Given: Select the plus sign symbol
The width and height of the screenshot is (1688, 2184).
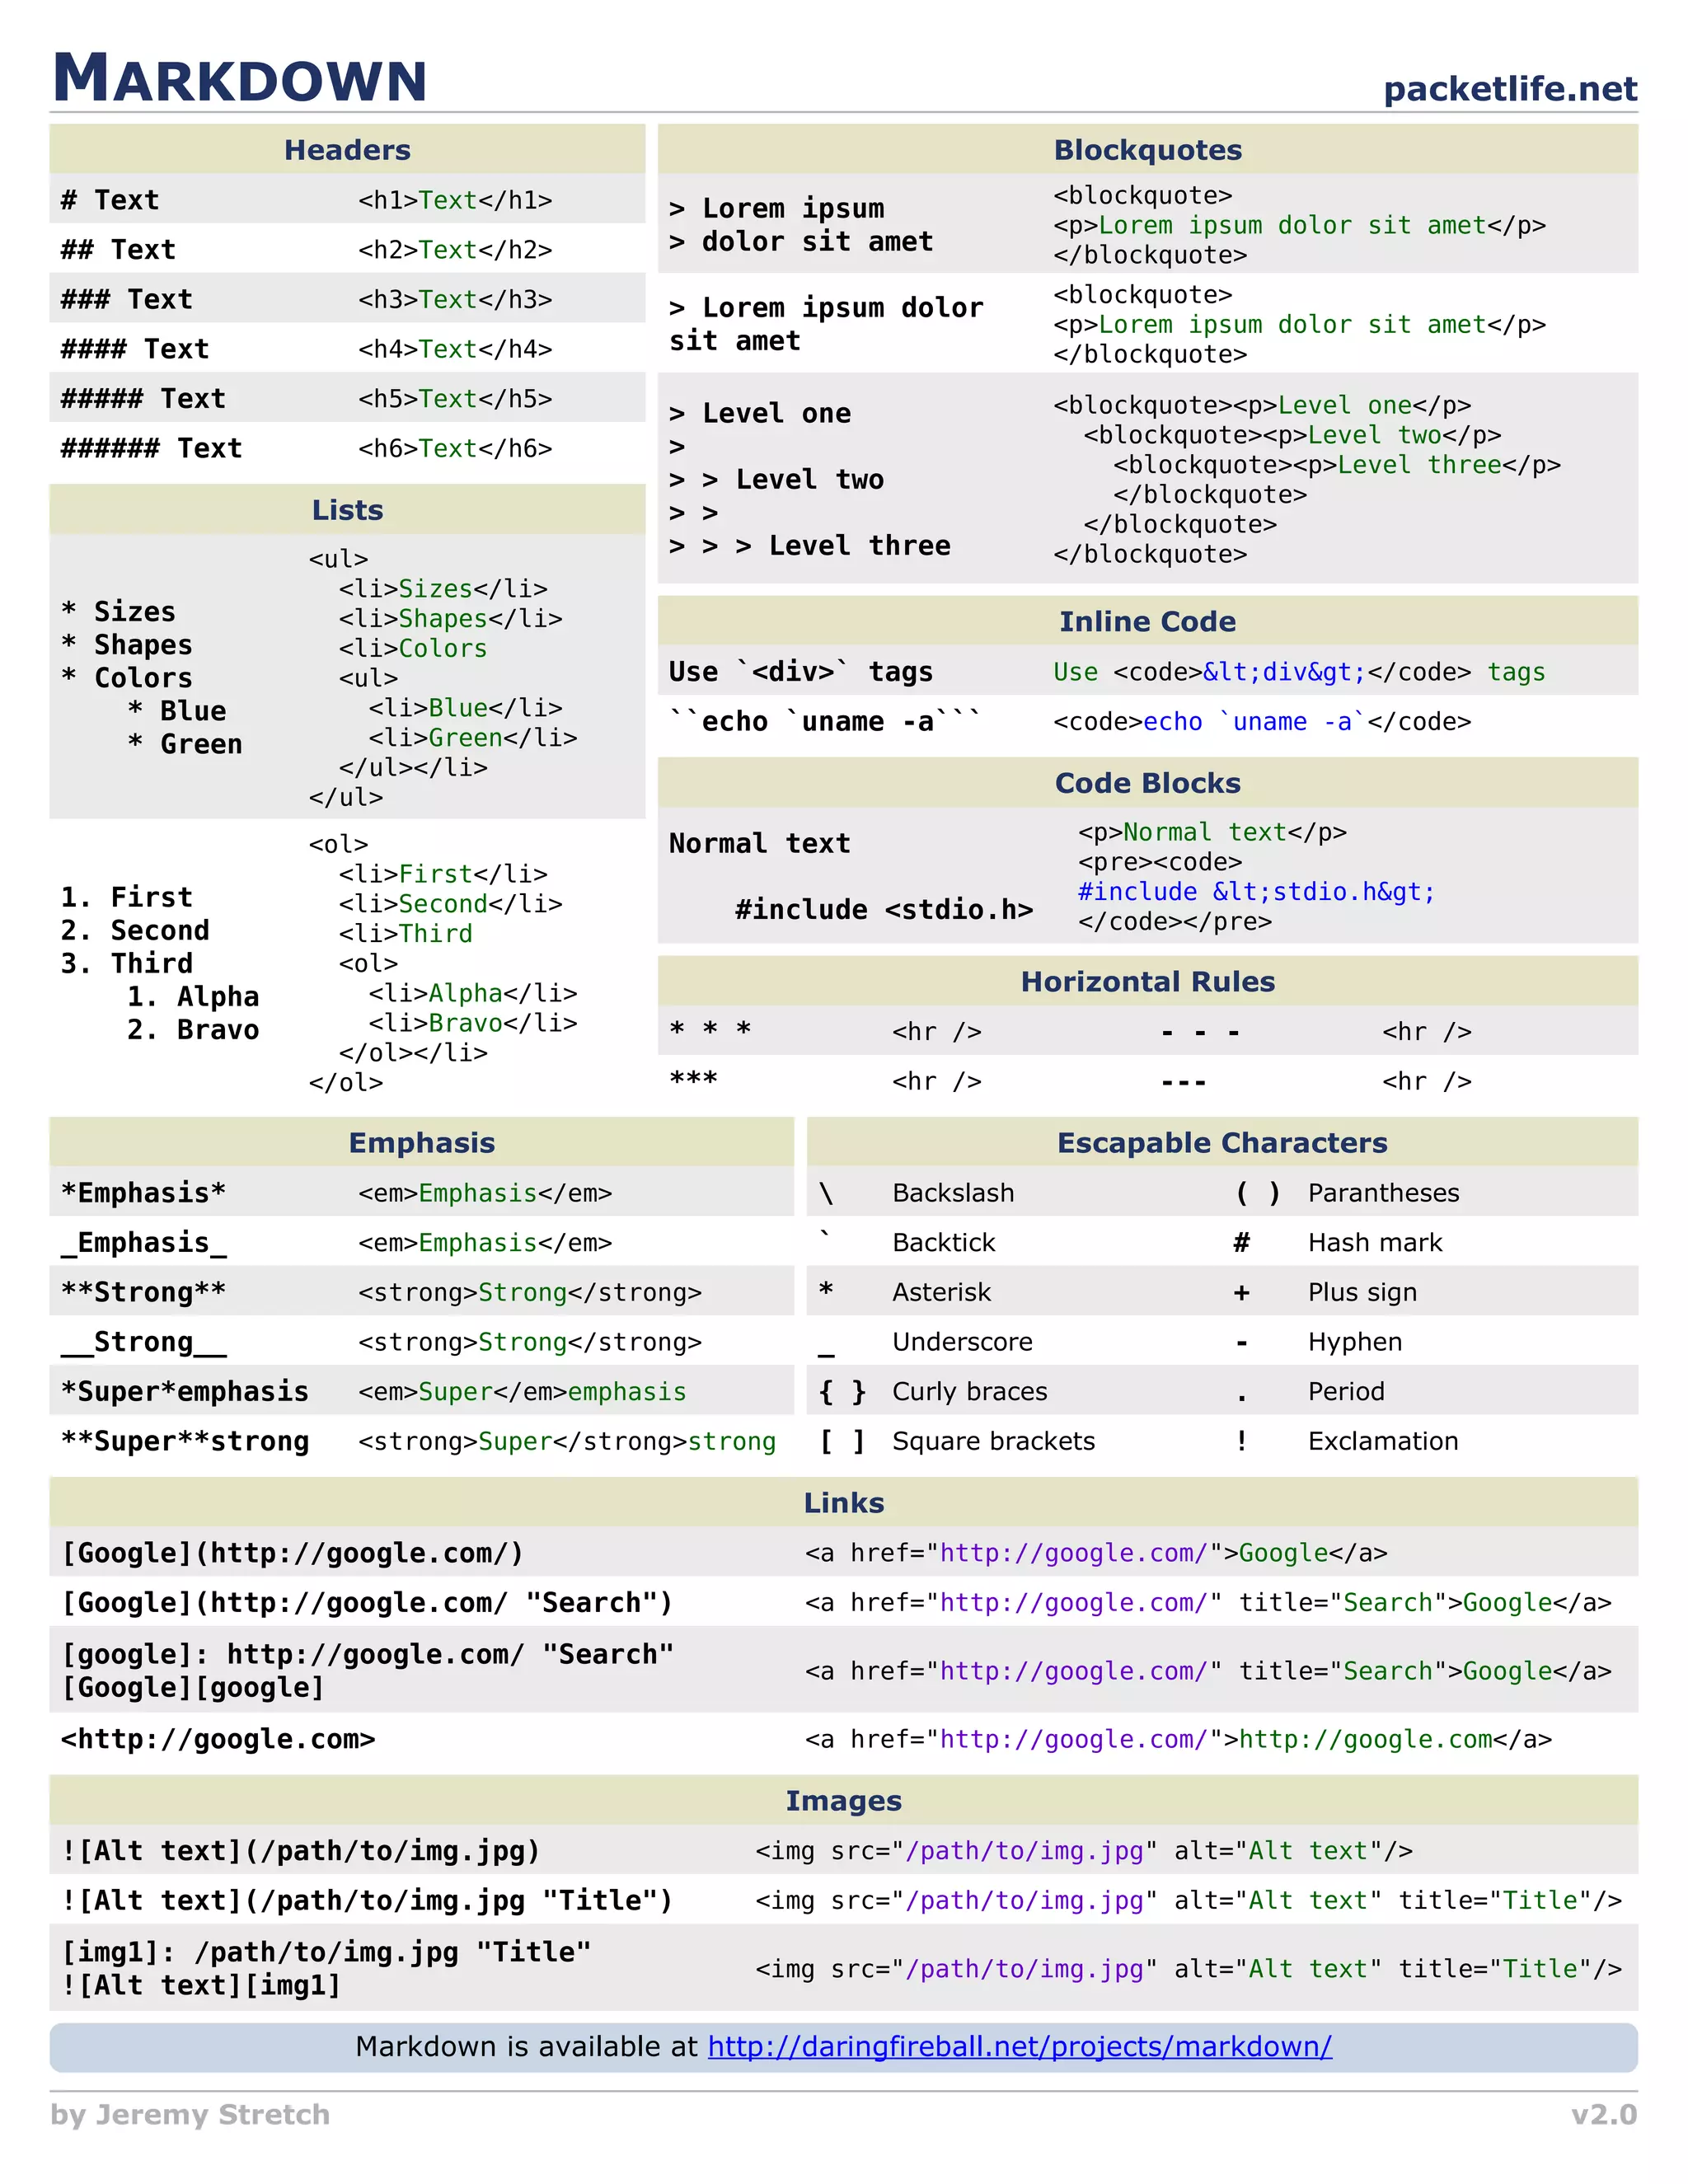Looking at the screenshot, I should [x=1241, y=1293].
